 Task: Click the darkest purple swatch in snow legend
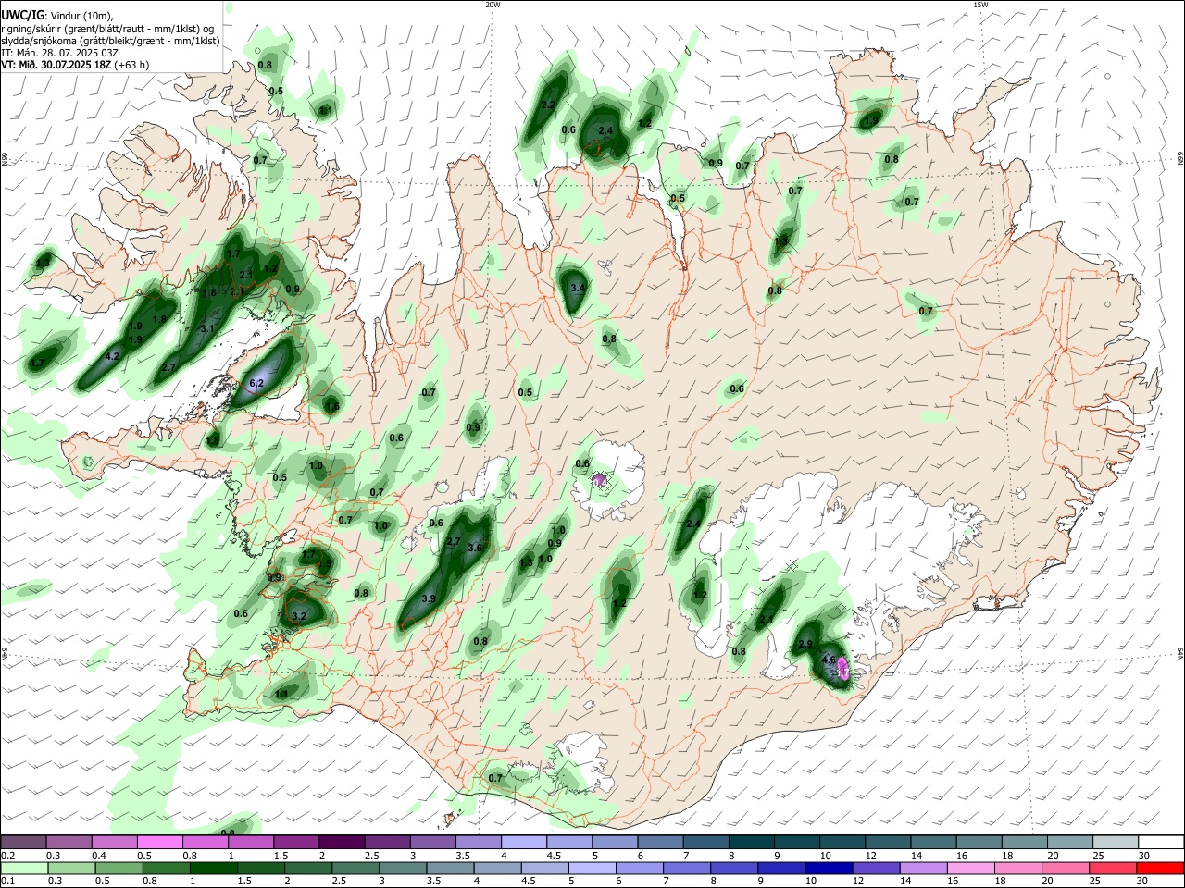click(x=341, y=842)
